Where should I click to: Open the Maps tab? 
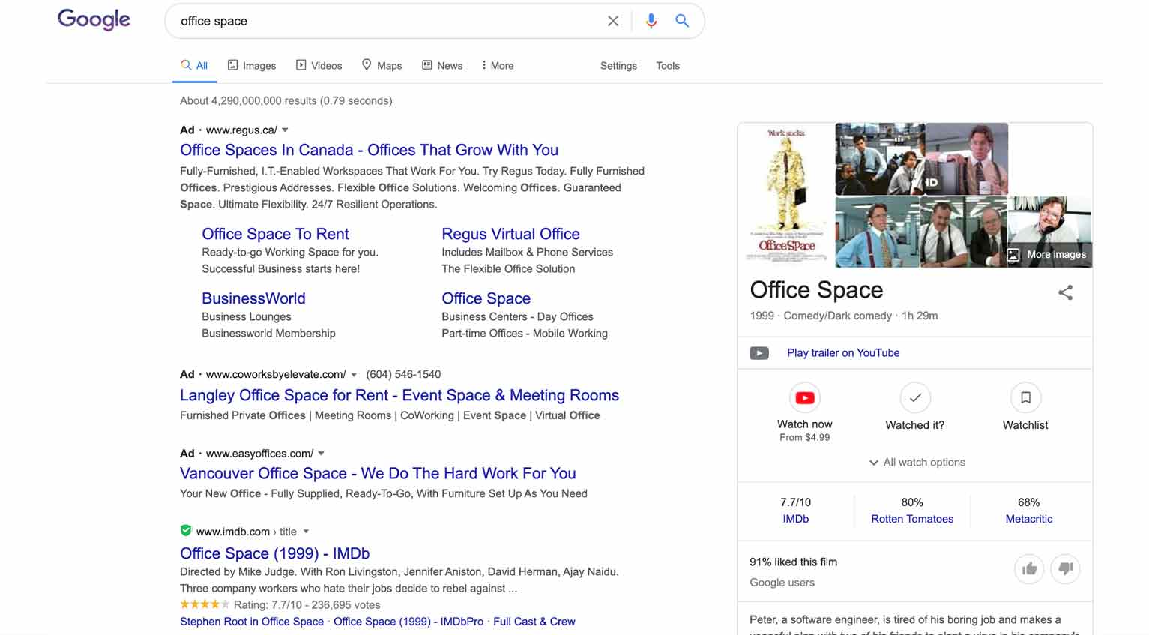click(x=382, y=66)
